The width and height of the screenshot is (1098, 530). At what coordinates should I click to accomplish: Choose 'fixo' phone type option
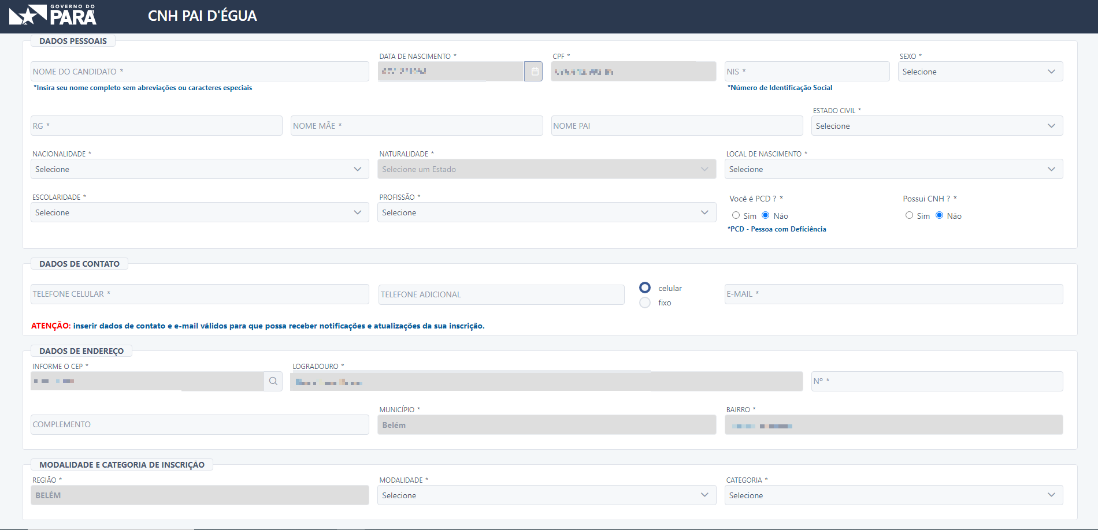(645, 303)
